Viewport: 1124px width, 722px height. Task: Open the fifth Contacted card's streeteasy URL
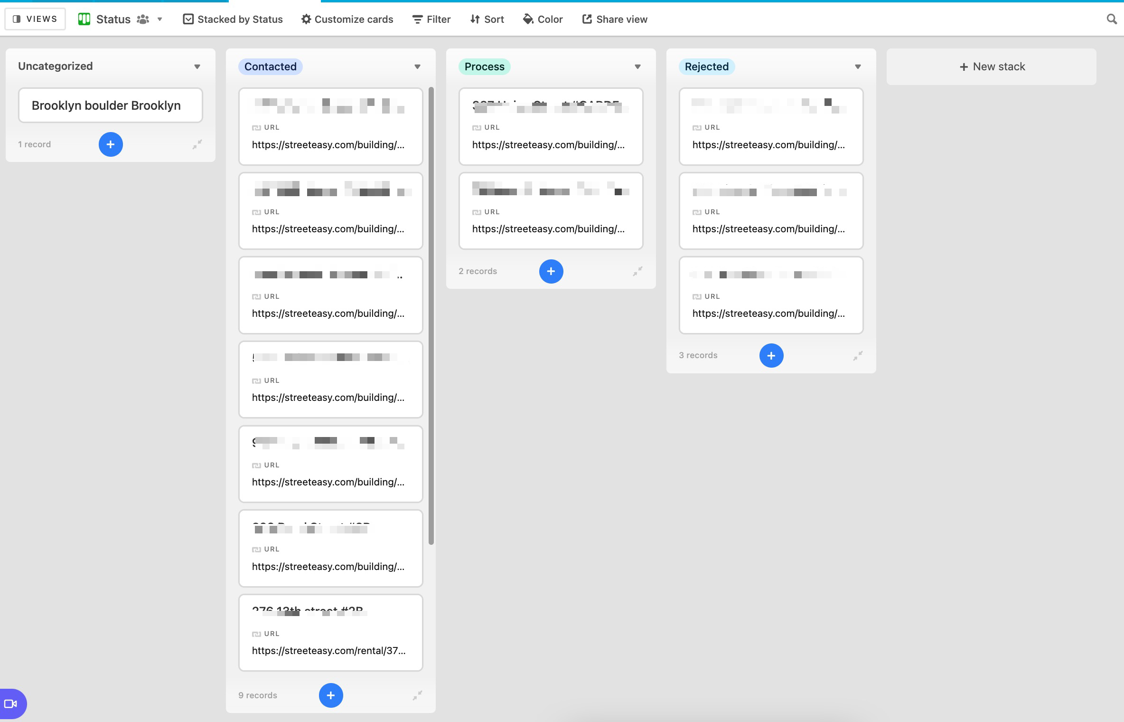(x=328, y=482)
